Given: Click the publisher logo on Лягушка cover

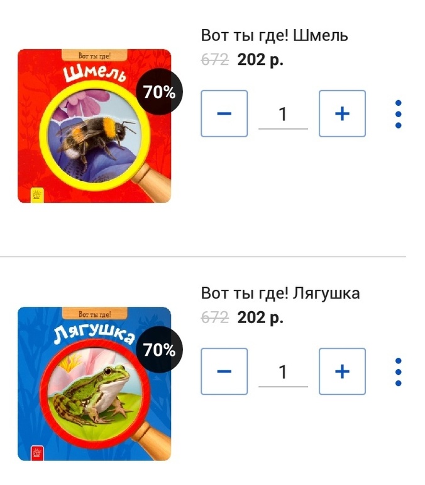Looking at the screenshot, I should (x=37, y=452).
